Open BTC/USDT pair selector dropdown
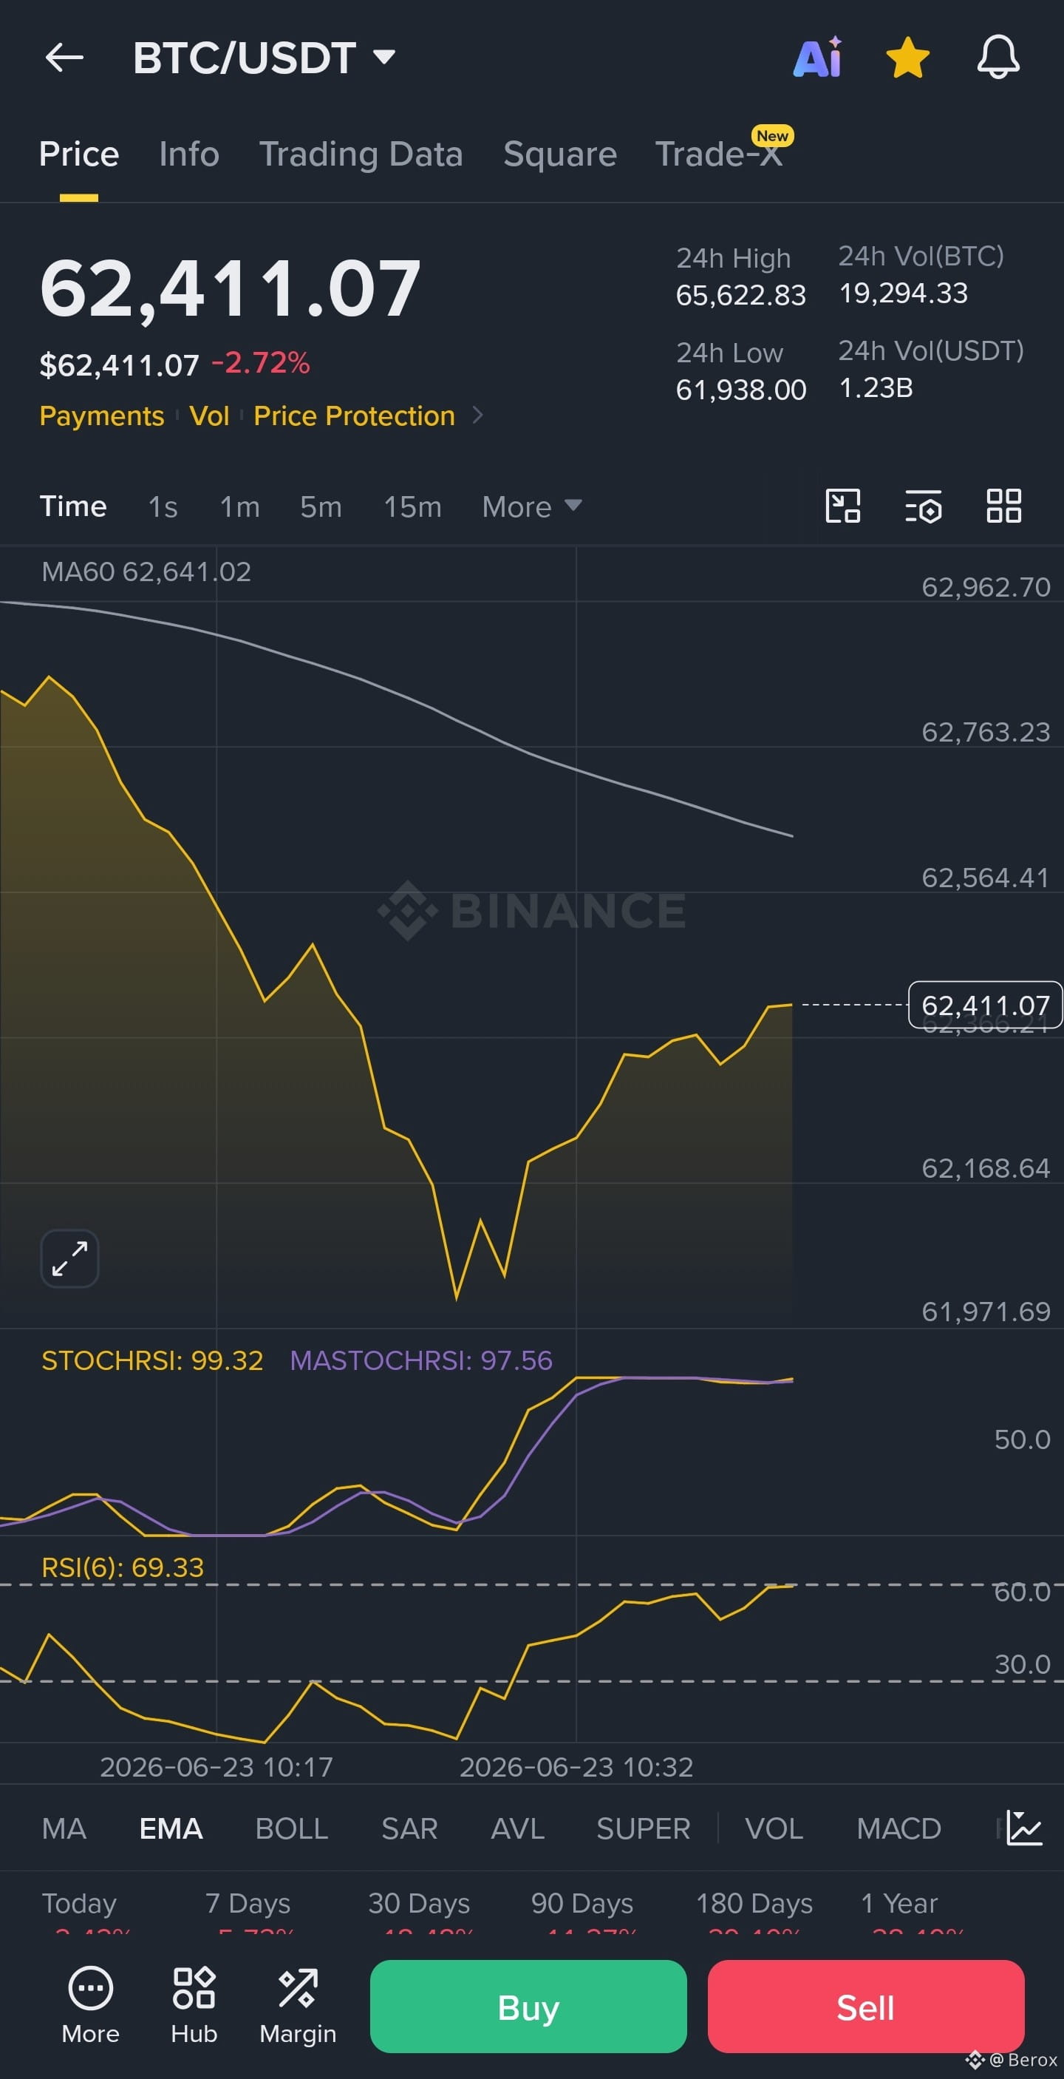 (264, 58)
